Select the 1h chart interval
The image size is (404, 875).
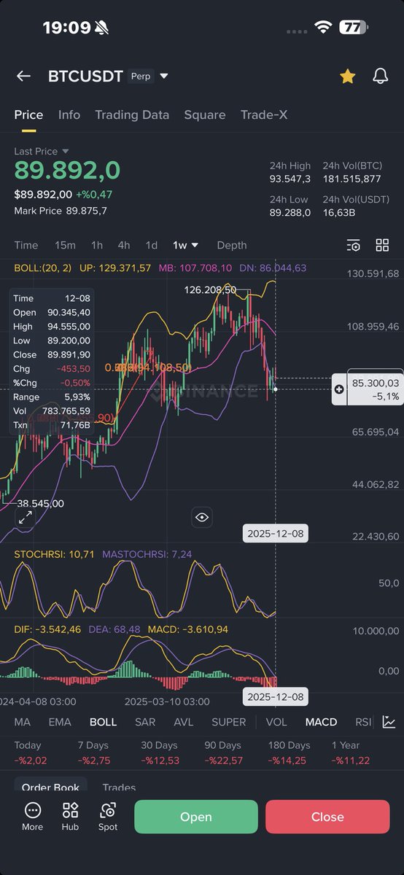pos(97,245)
